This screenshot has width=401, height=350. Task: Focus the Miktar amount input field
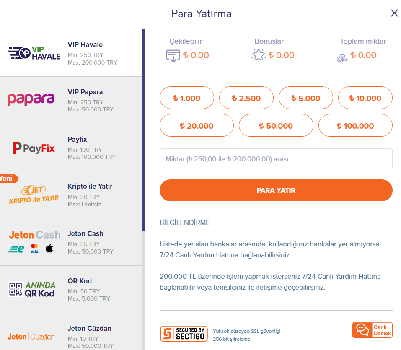(276, 159)
